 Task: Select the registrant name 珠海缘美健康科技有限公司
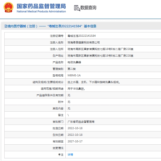point(84,42)
